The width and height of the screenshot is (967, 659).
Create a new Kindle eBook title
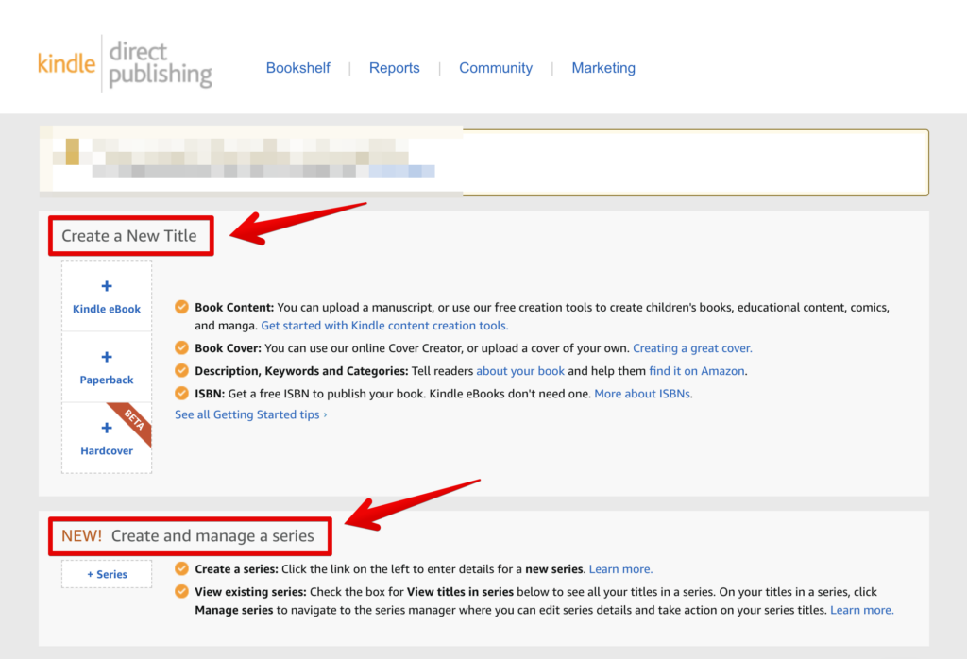click(107, 296)
